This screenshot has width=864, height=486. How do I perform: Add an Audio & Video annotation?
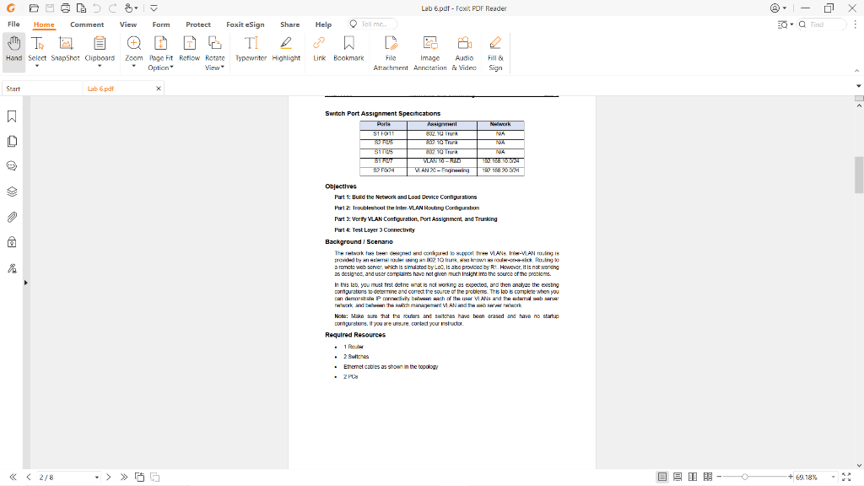(464, 51)
